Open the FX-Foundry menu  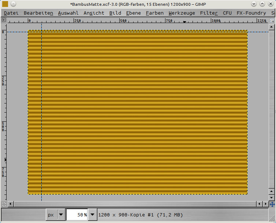(251, 13)
